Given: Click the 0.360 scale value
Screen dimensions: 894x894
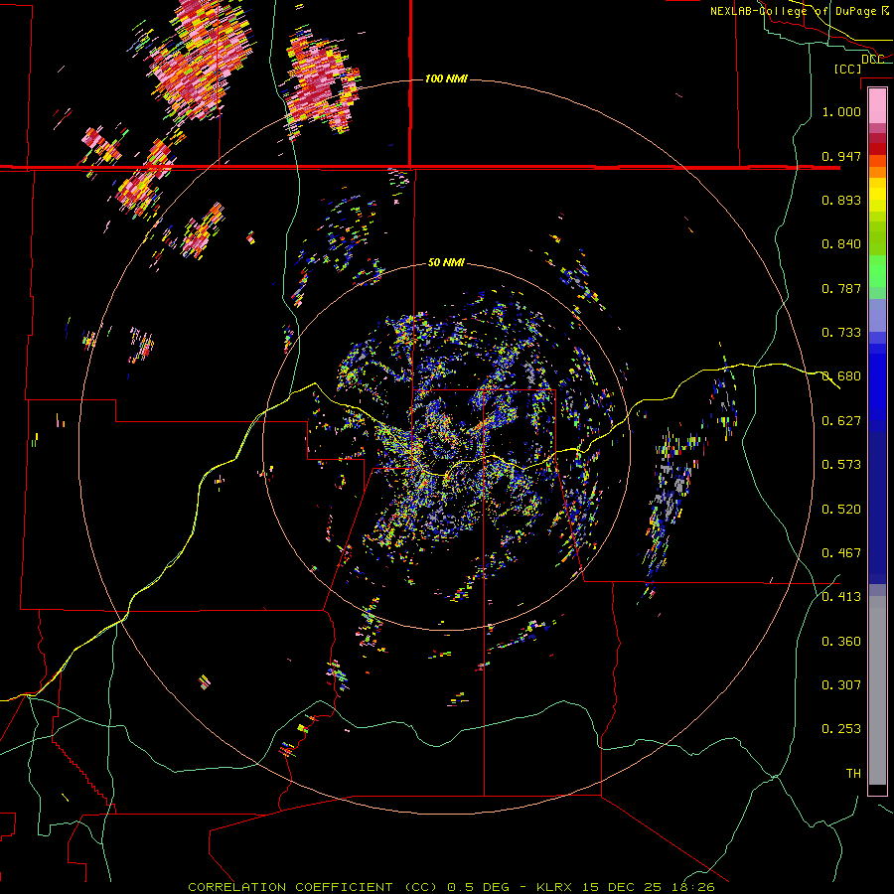Looking at the screenshot, I should coord(841,642).
